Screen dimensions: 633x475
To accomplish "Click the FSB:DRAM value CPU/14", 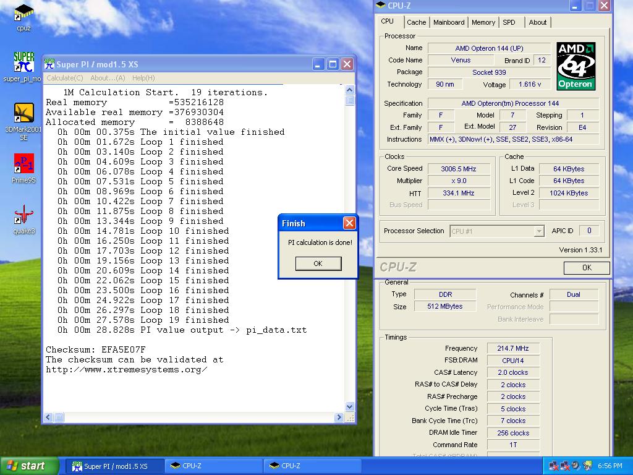I will pyautogui.click(x=512, y=361).
